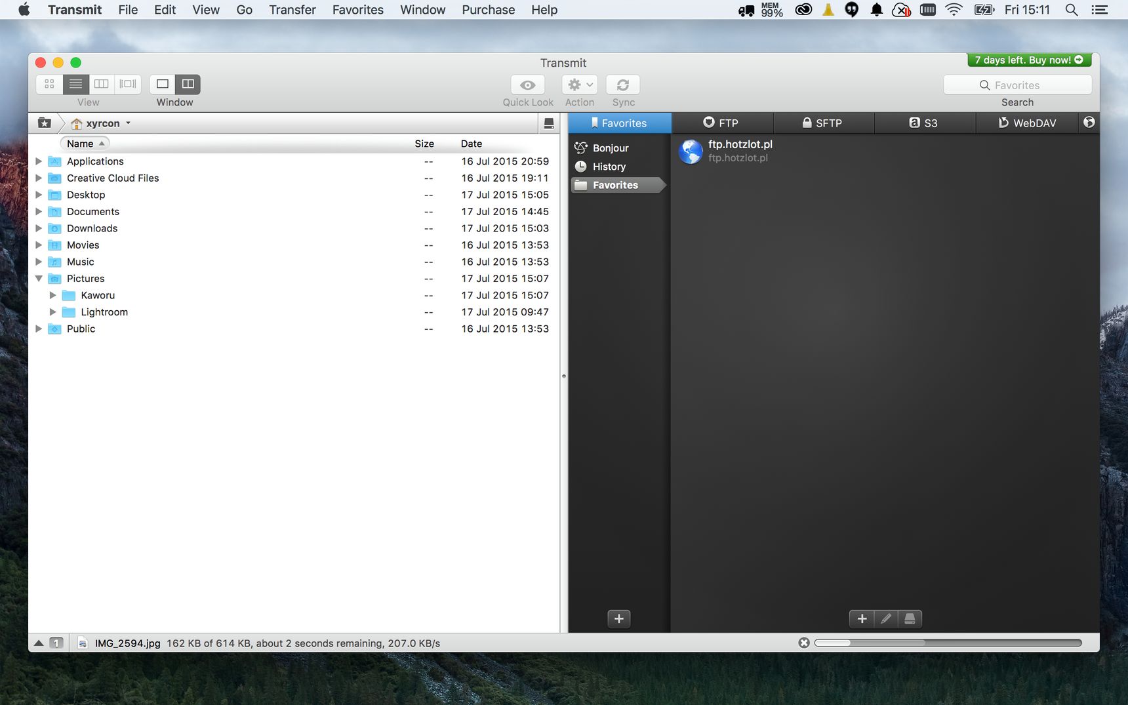Click the date 17 Jul 2015 09:47
1128x705 pixels.
[x=505, y=312]
